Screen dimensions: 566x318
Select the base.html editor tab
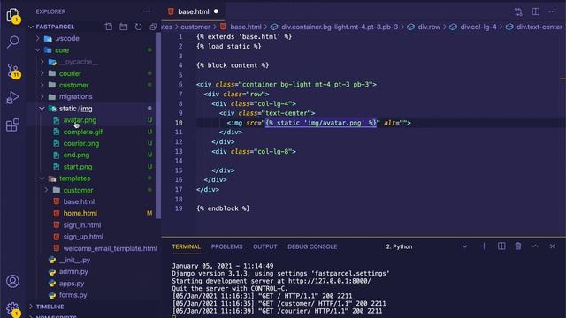tap(193, 11)
